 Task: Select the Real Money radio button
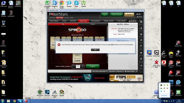click(x=130, y=20)
